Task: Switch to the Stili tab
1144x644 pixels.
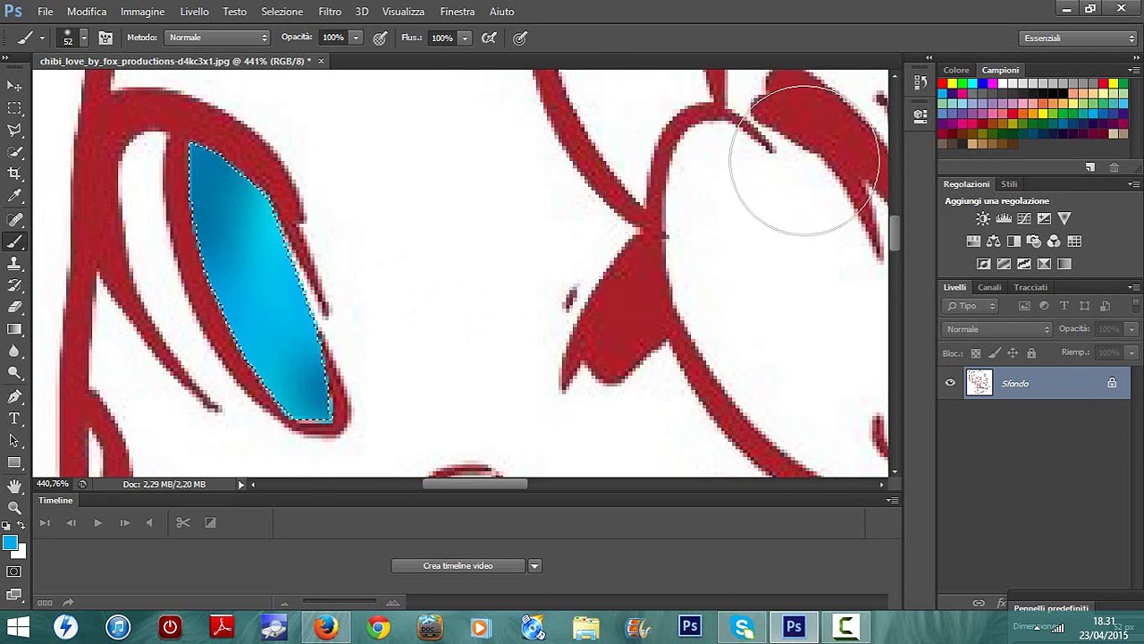Action: coord(1009,184)
